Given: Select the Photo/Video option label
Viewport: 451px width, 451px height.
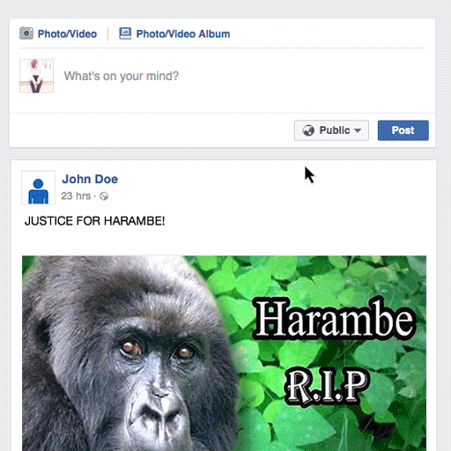Looking at the screenshot, I should click(67, 34).
